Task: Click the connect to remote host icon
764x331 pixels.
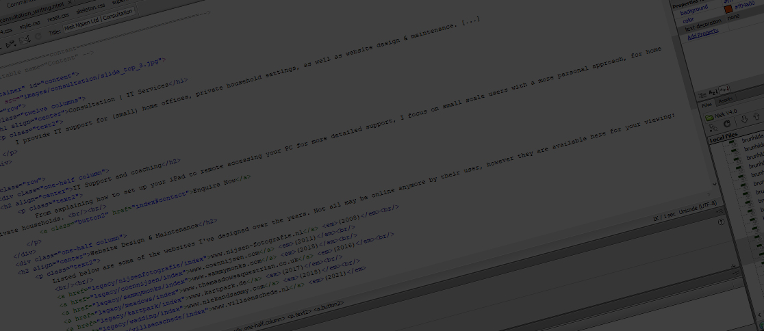Action: click(x=713, y=127)
